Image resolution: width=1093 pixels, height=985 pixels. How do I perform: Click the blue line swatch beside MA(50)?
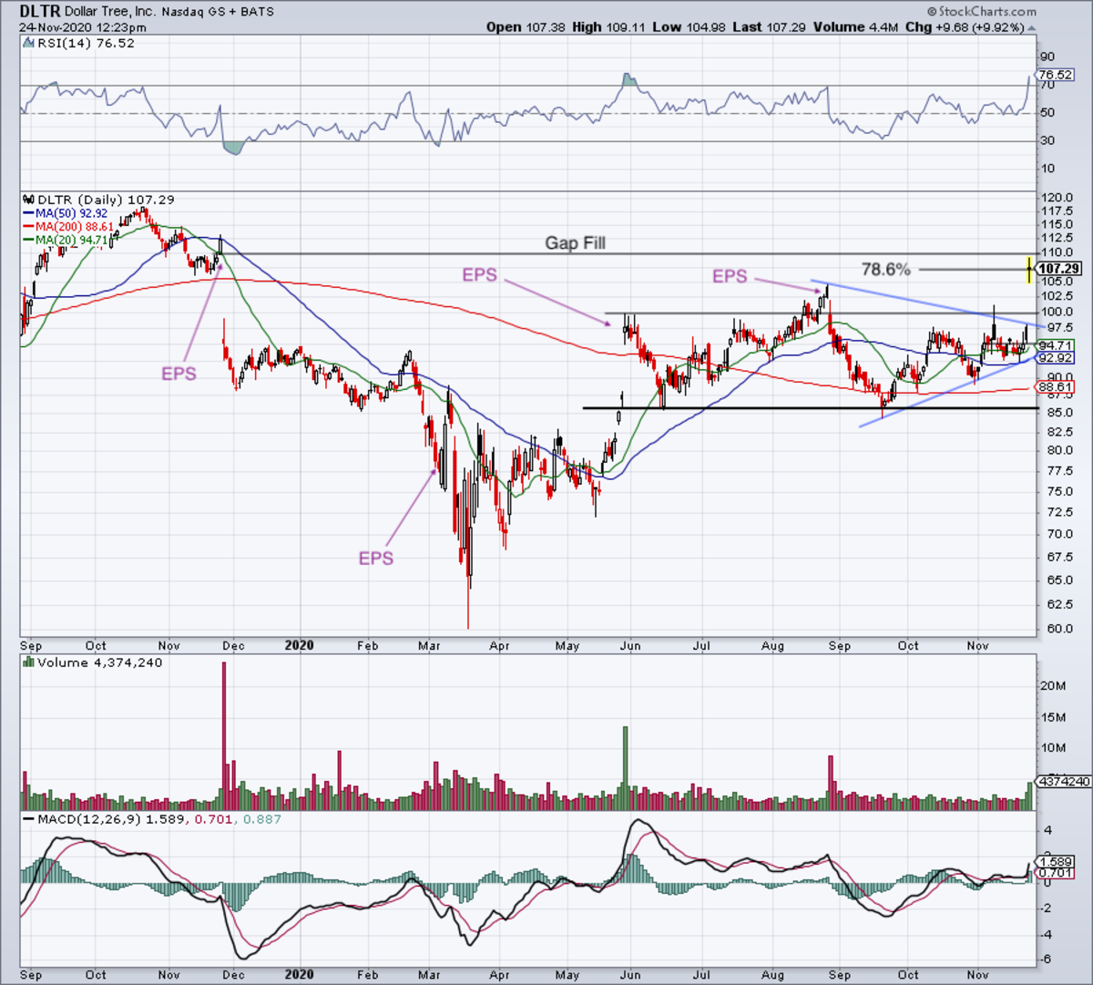(x=28, y=214)
